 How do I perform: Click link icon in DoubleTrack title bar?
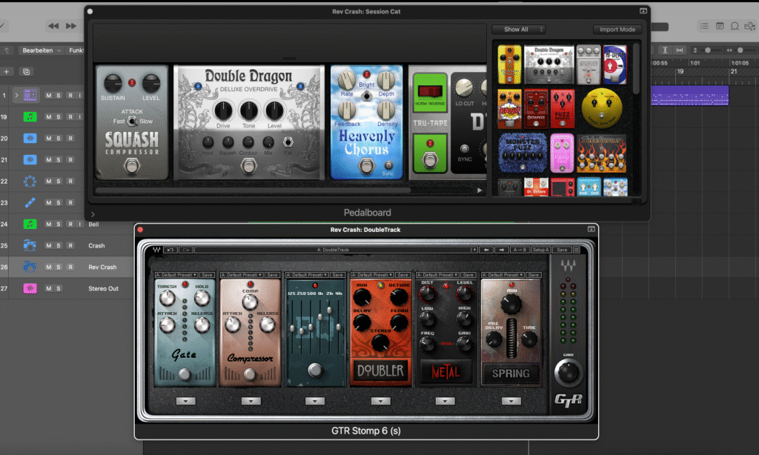click(591, 230)
